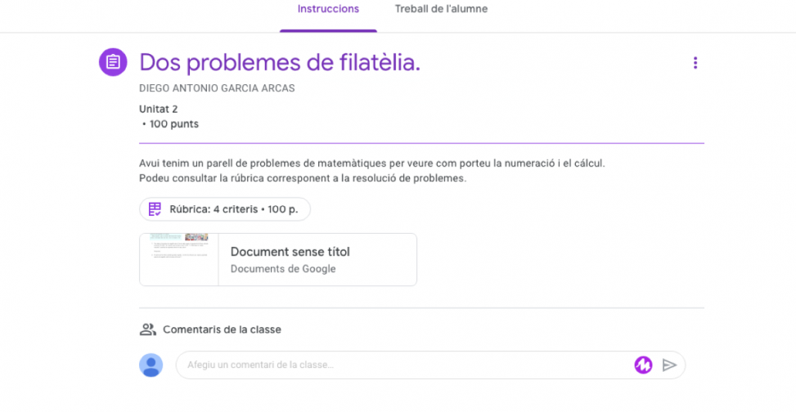Click the assignment description starting 'Avui tenim'
796x412 pixels.
point(372,163)
